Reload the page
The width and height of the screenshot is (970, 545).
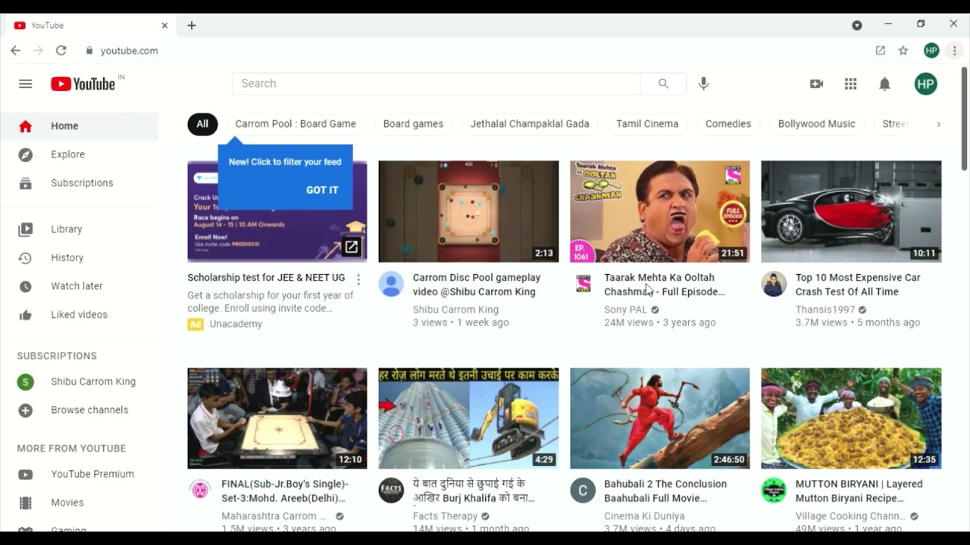61,51
